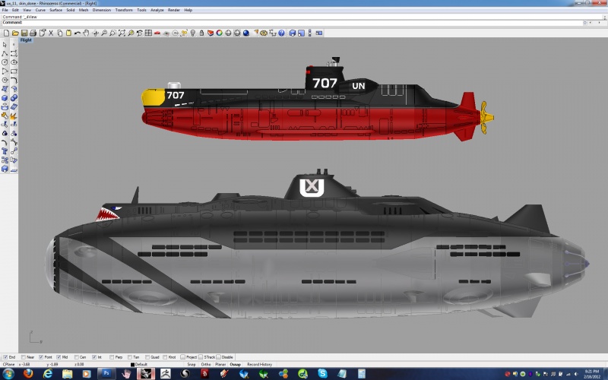Pick the Circle tool in left toolbar

click(x=5, y=62)
